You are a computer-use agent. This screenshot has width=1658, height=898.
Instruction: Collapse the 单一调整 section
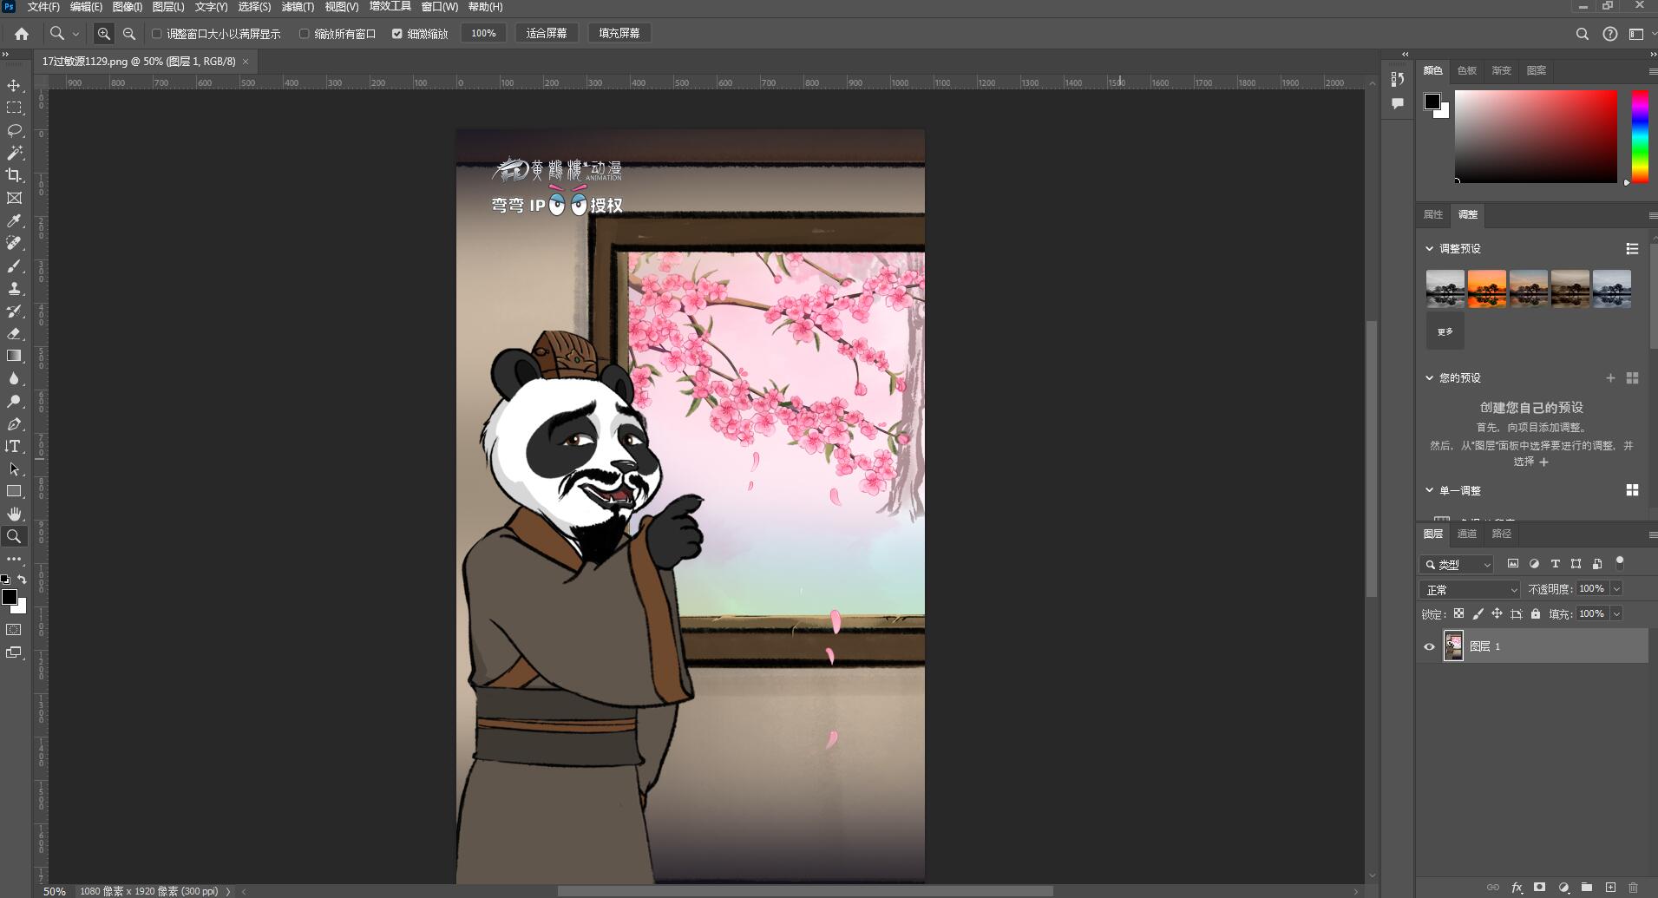point(1430,490)
